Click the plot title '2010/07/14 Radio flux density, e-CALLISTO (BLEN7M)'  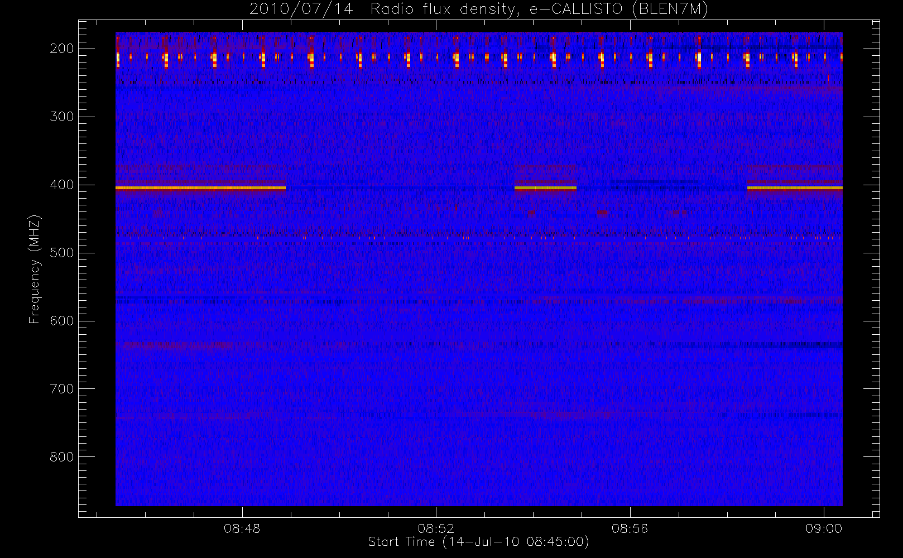point(479,9)
